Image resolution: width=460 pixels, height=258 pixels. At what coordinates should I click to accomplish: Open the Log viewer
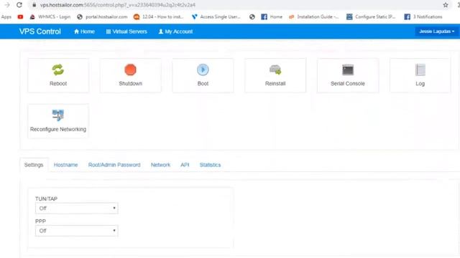(x=420, y=75)
